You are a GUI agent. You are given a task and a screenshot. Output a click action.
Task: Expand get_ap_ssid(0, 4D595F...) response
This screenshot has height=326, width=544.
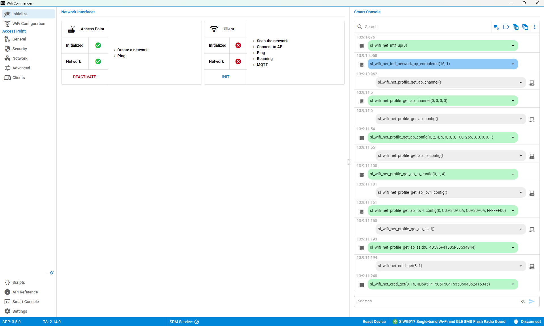pyautogui.click(x=513, y=248)
